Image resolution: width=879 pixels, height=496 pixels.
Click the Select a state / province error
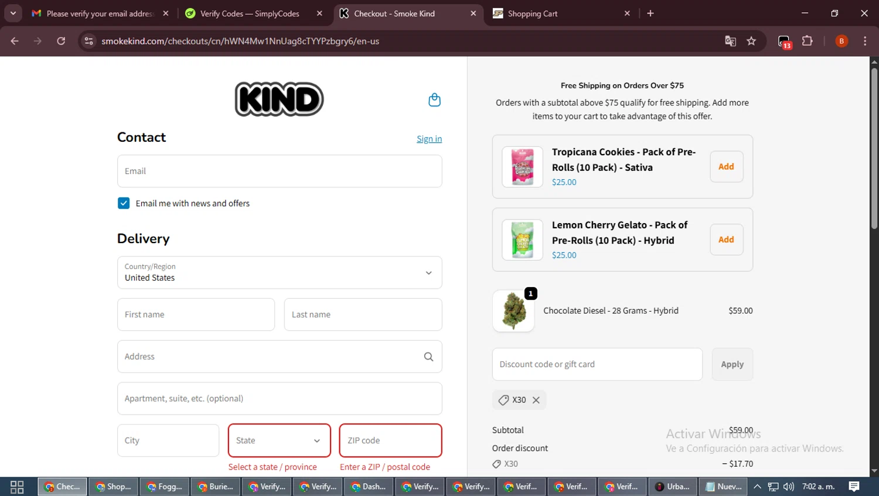point(272,467)
